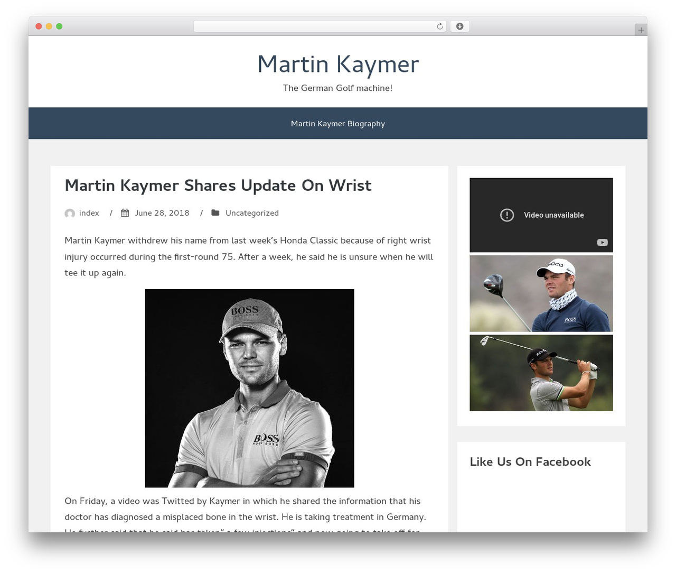Click sidebar photo of golfer's swing finish
The height and width of the screenshot is (573, 676).
tap(541, 373)
